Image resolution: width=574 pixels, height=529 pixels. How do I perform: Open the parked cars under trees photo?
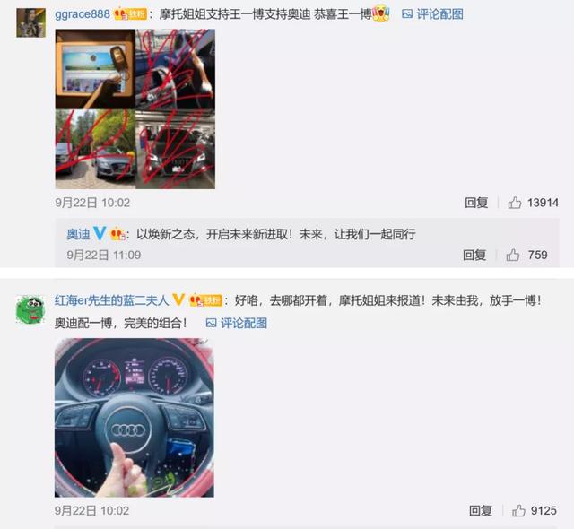click(x=95, y=149)
